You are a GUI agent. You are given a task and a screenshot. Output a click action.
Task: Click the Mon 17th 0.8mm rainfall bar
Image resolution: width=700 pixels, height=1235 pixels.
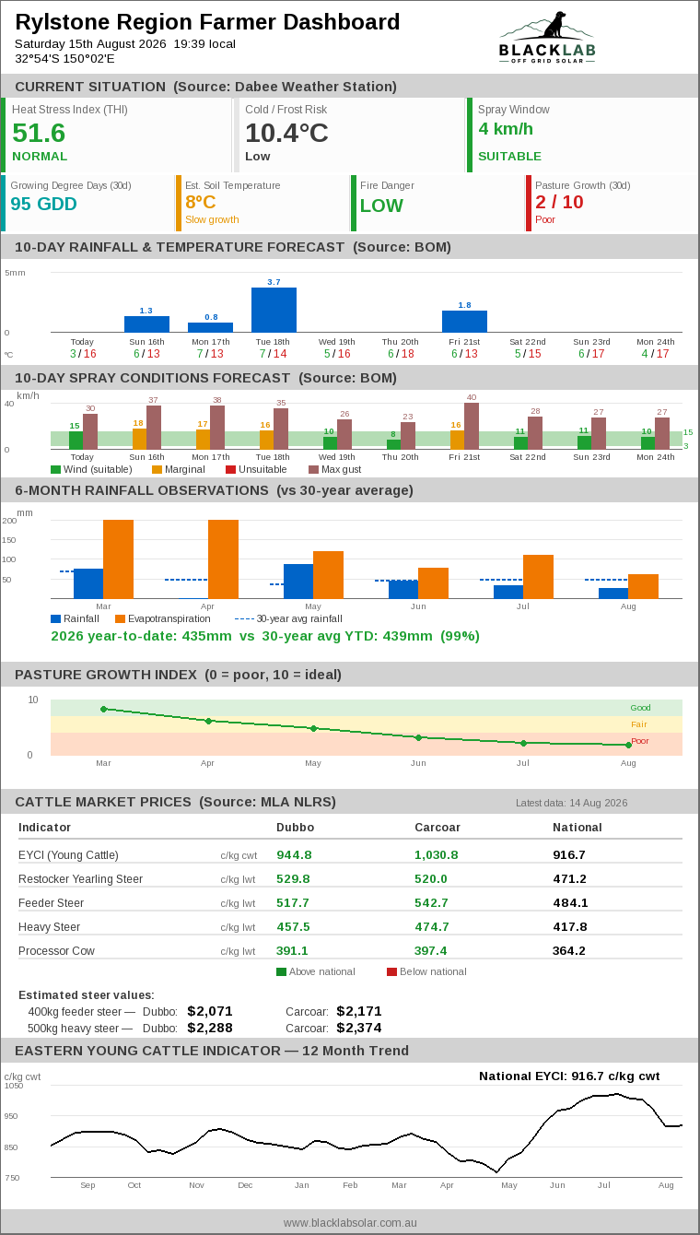tap(210, 327)
